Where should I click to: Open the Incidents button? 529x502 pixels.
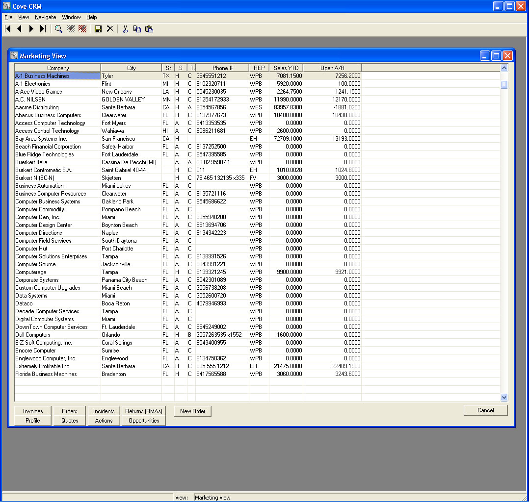pyautogui.click(x=104, y=411)
